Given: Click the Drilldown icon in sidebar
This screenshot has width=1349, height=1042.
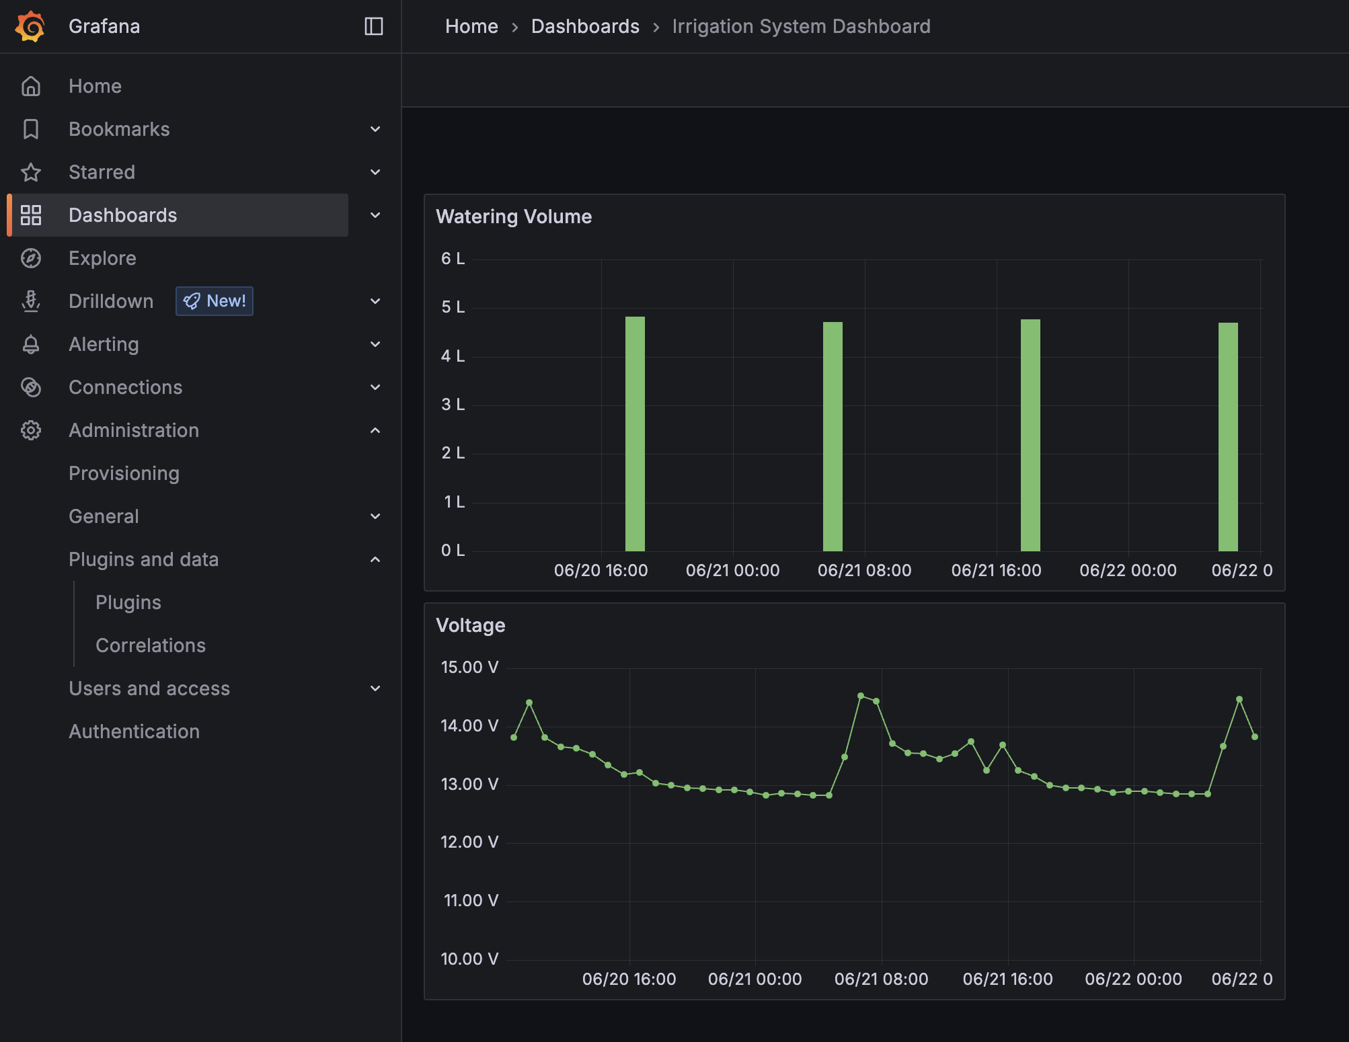Looking at the screenshot, I should click(x=31, y=301).
